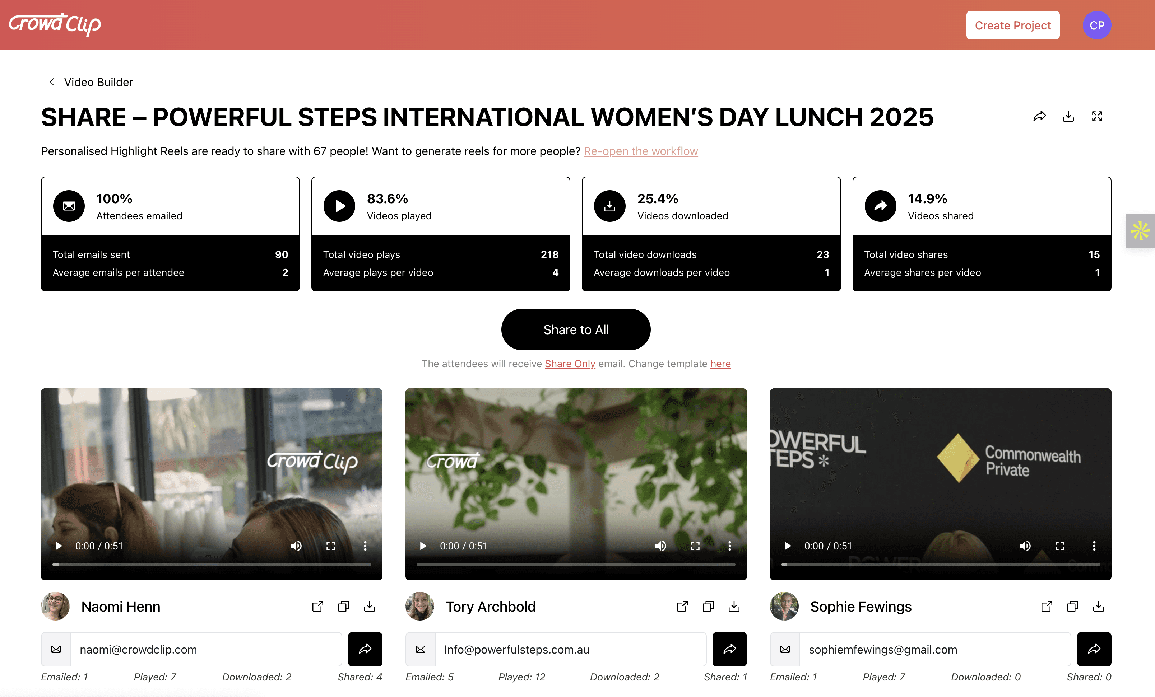This screenshot has width=1155, height=697.
Task: Click the 'Total emails sent' row
Action: pyautogui.click(x=170, y=254)
